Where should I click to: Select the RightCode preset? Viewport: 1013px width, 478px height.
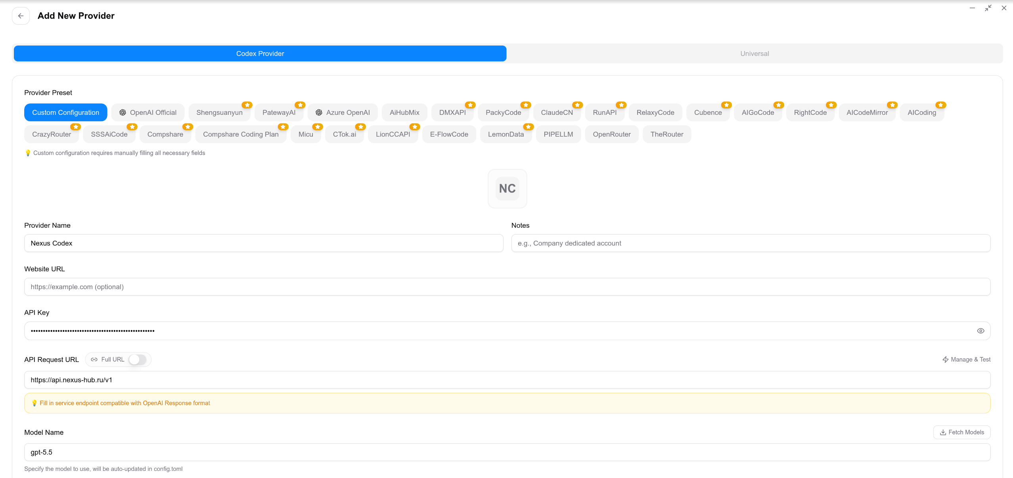[x=810, y=112]
